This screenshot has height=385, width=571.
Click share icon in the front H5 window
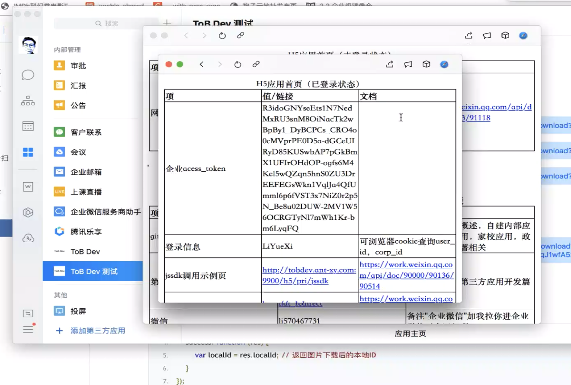click(389, 64)
